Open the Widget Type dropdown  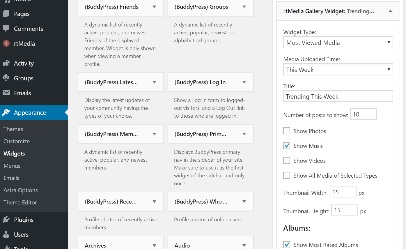pos(338,42)
